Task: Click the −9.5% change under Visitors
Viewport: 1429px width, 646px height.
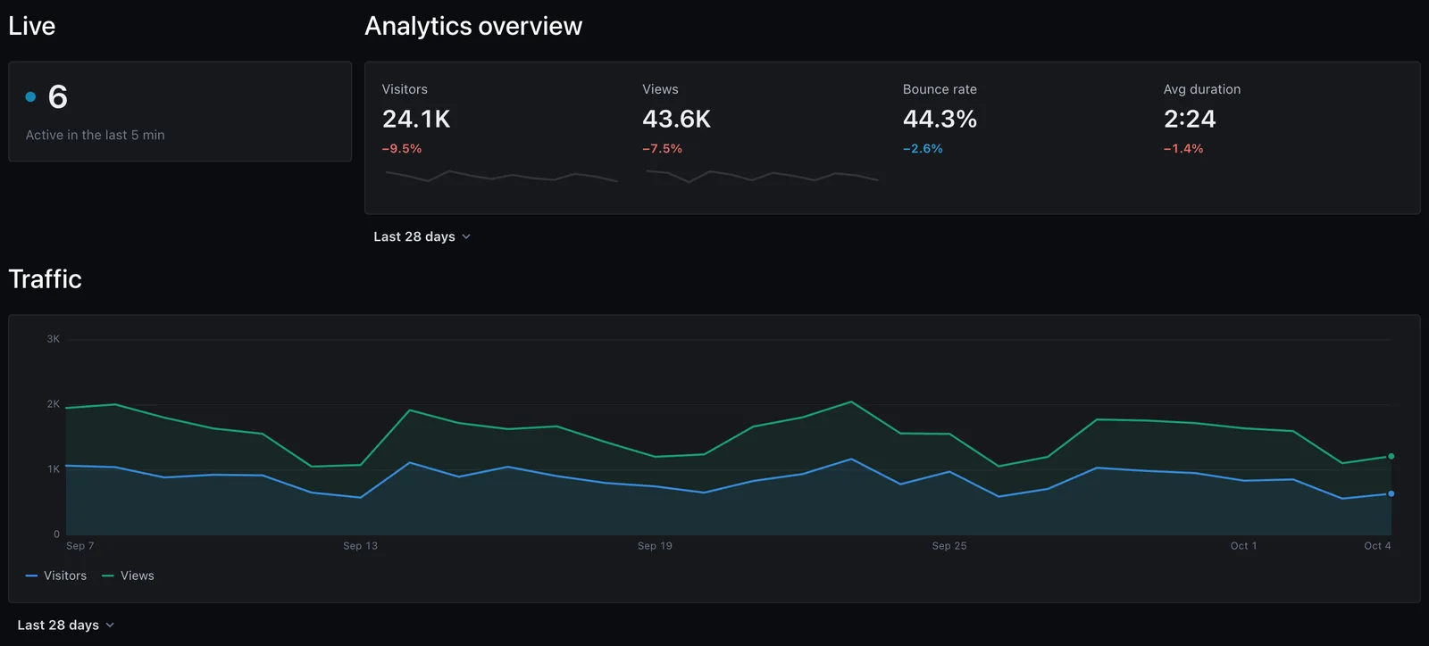Action: pos(402,149)
